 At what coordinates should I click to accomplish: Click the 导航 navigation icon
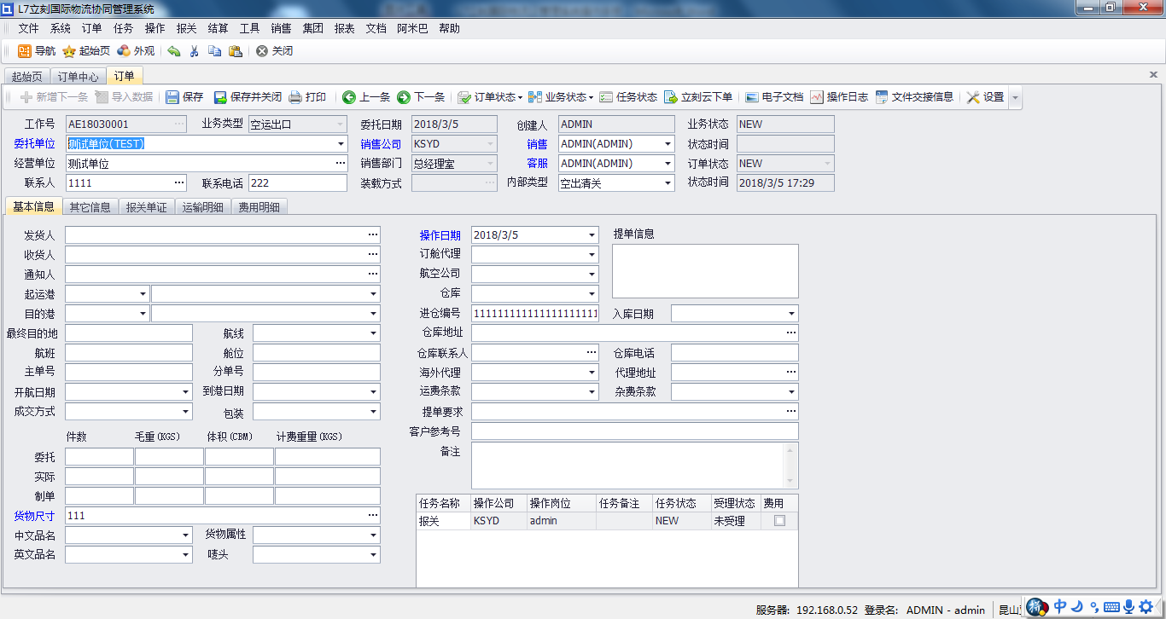point(25,51)
